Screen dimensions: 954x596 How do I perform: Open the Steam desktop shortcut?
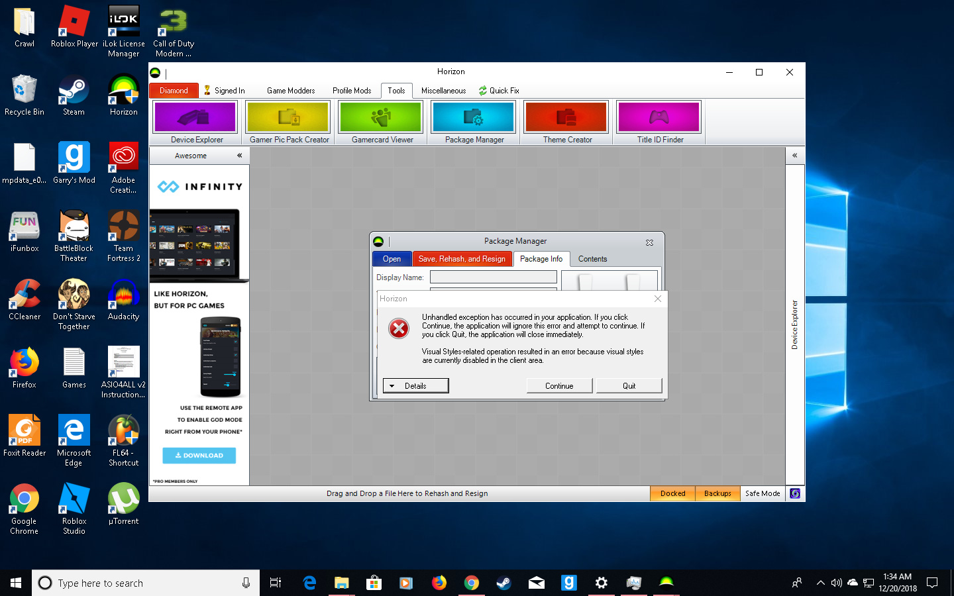tap(74, 95)
